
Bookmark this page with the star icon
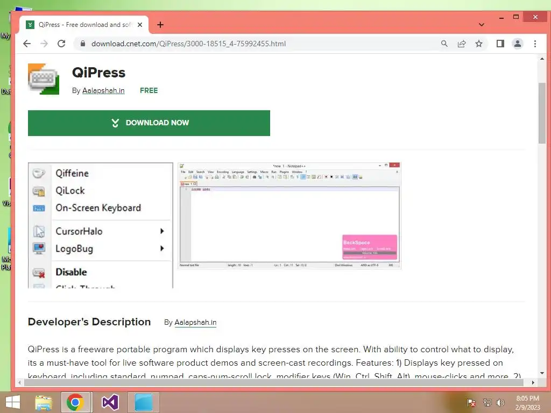click(478, 44)
